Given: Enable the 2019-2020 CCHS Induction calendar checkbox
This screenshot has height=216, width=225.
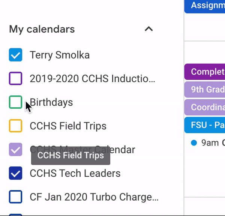Looking at the screenshot, I should pos(15,78).
